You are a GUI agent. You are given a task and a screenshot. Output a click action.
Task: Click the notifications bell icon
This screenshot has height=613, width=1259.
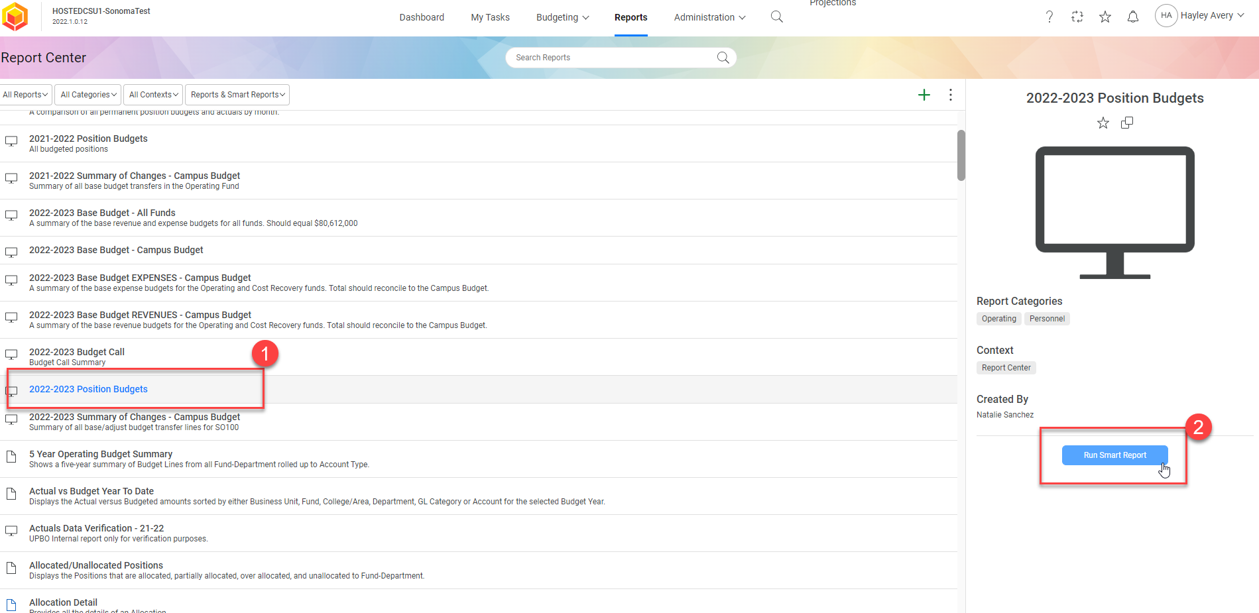point(1133,16)
